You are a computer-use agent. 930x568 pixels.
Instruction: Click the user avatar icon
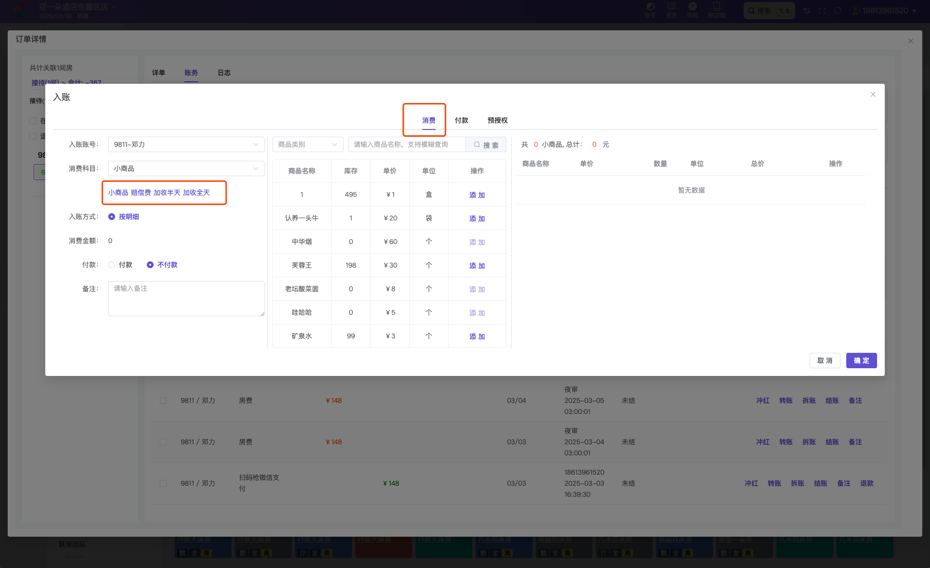tap(855, 11)
